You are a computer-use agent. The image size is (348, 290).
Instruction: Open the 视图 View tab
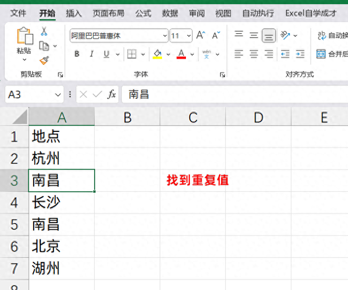click(223, 13)
